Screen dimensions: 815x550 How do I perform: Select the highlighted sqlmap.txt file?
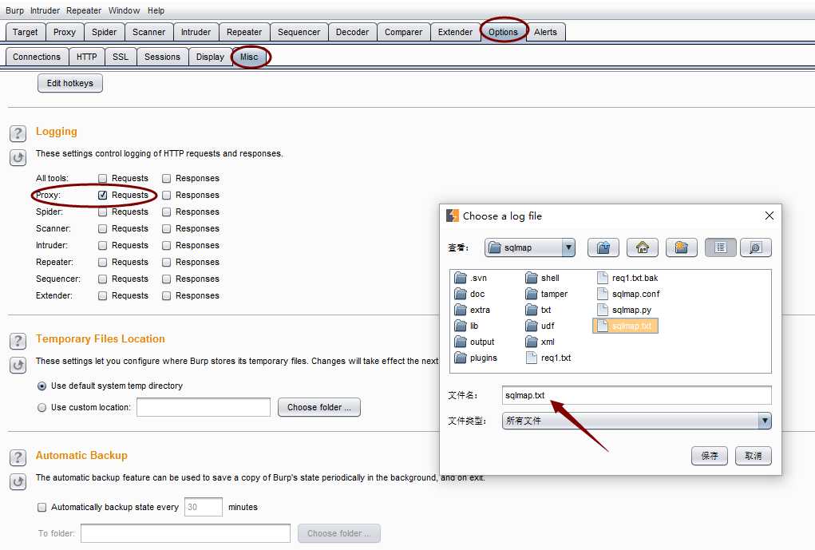625,326
